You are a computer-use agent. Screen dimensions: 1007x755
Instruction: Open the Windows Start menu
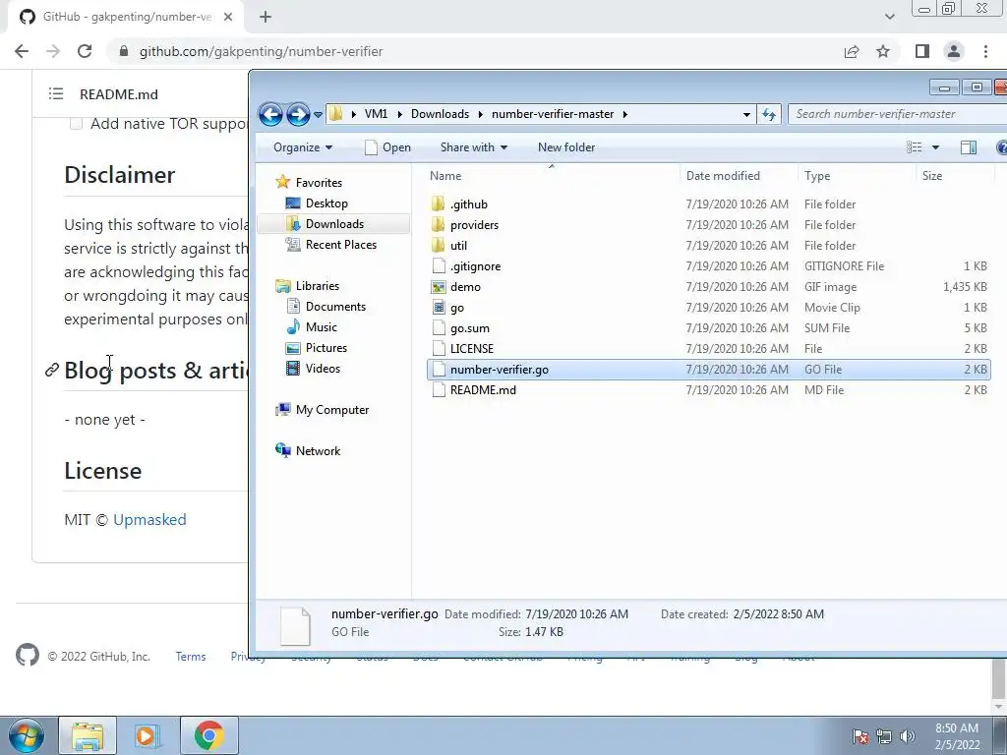click(27, 735)
